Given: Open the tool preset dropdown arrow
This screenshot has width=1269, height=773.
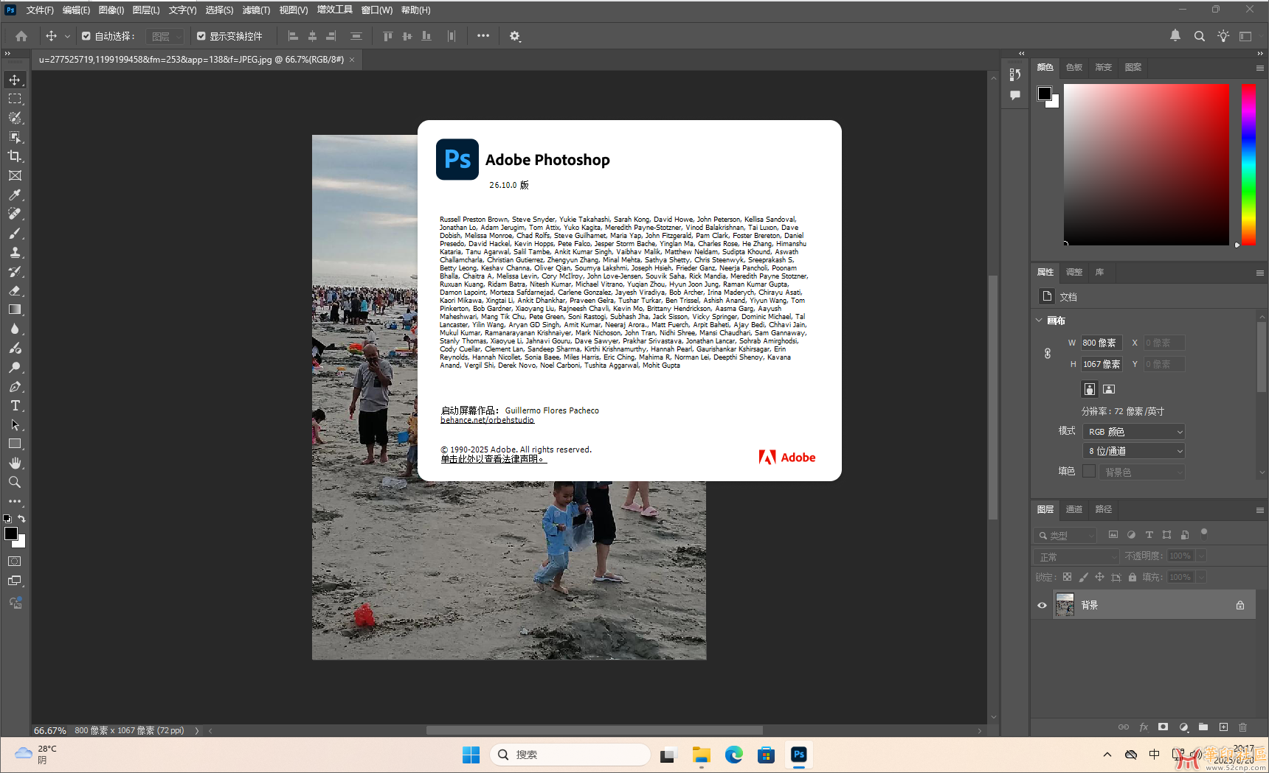Looking at the screenshot, I should click(67, 36).
